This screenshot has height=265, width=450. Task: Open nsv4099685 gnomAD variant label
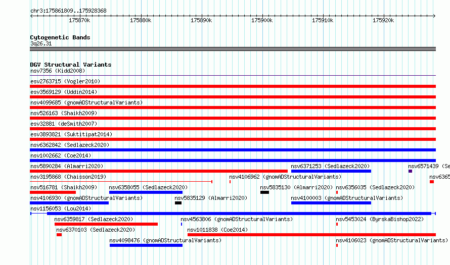pyautogui.click(x=86, y=102)
